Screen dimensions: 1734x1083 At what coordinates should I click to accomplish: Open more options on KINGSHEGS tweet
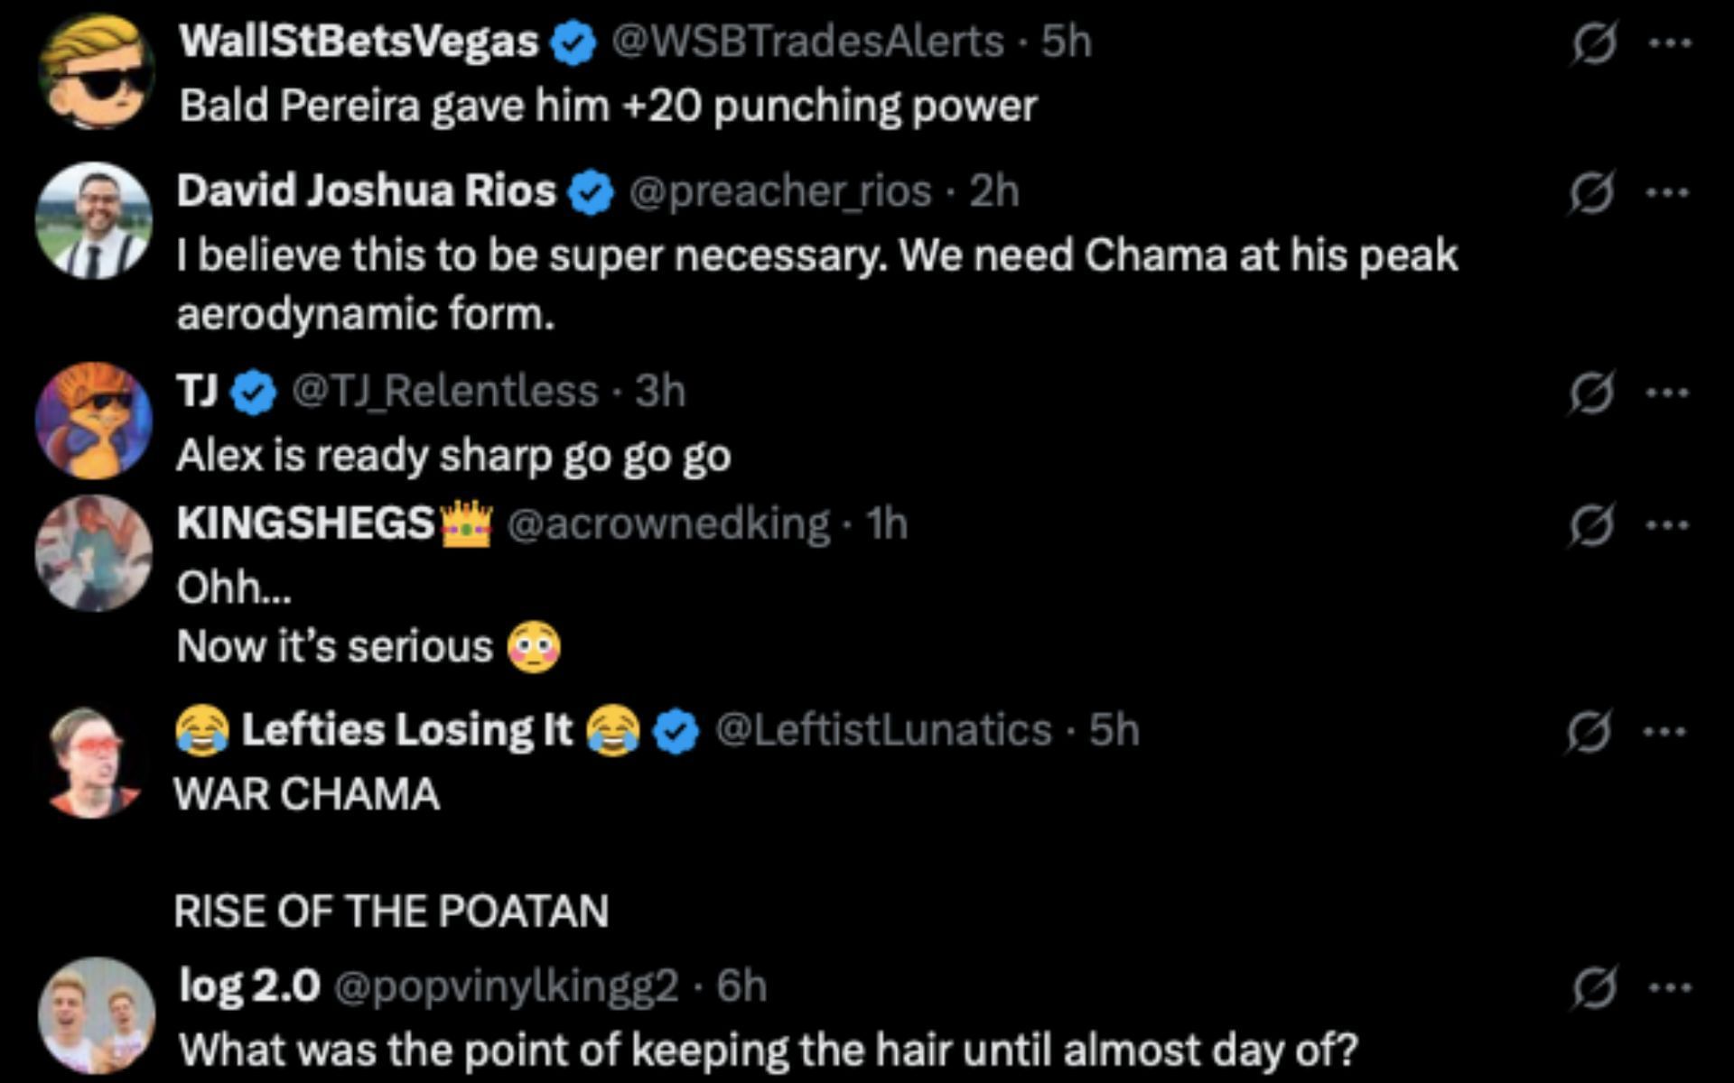[x=1667, y=525]
